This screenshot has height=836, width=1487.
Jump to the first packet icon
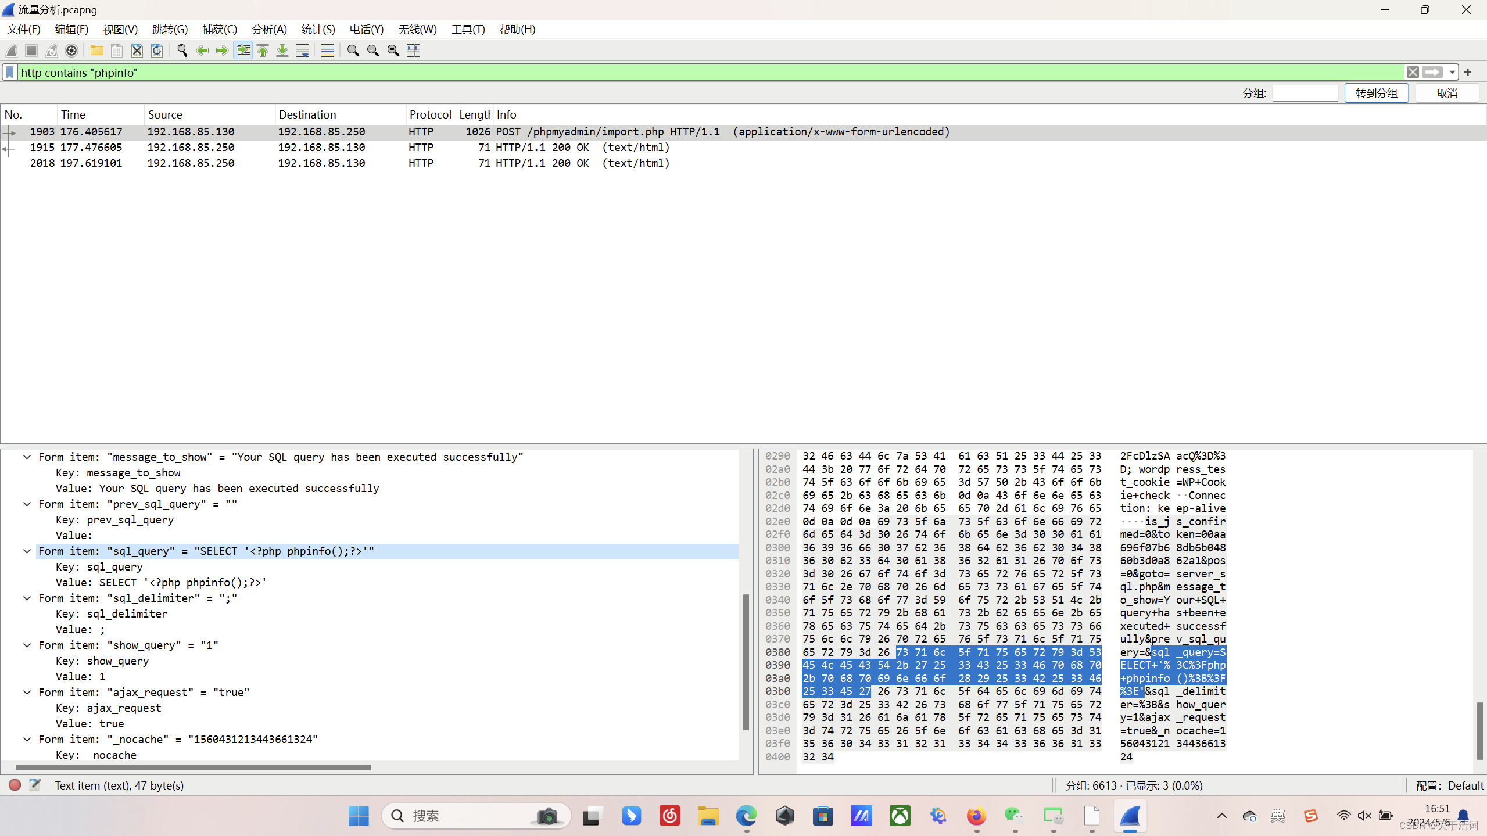coord(263,51)
